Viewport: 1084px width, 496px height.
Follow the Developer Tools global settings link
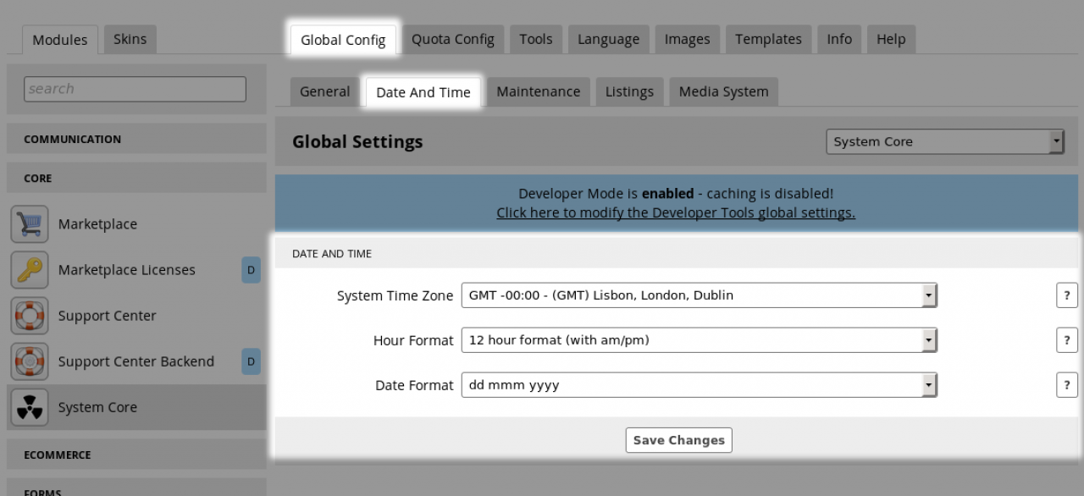[675, 213]
